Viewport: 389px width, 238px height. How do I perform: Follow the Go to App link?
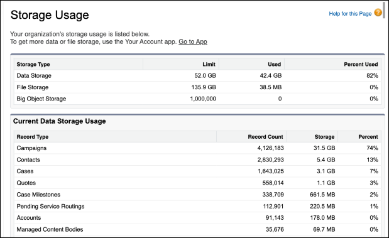(193, 41)
